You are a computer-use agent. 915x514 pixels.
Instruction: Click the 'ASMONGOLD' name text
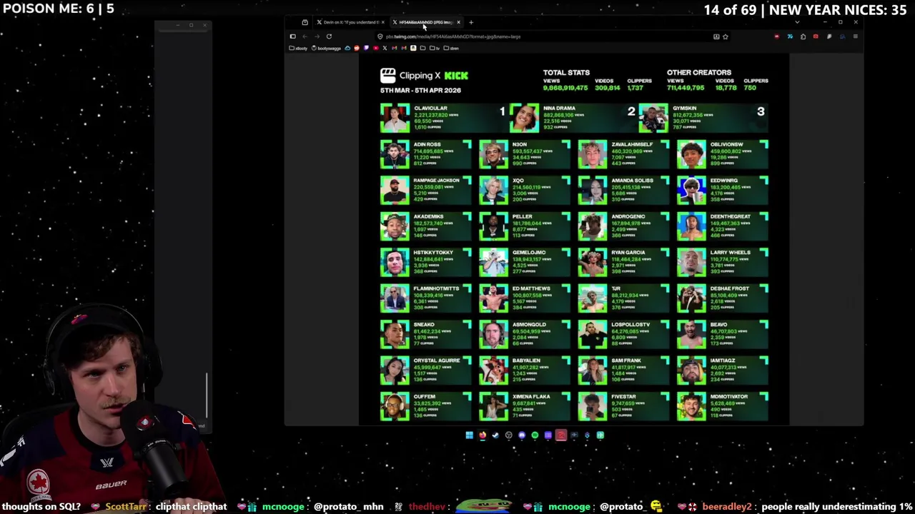529,324
